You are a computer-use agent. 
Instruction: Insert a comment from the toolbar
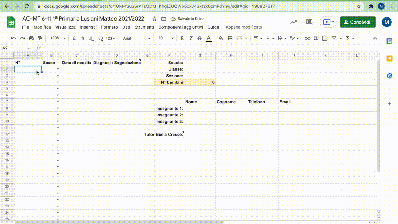tap(316, 38)
